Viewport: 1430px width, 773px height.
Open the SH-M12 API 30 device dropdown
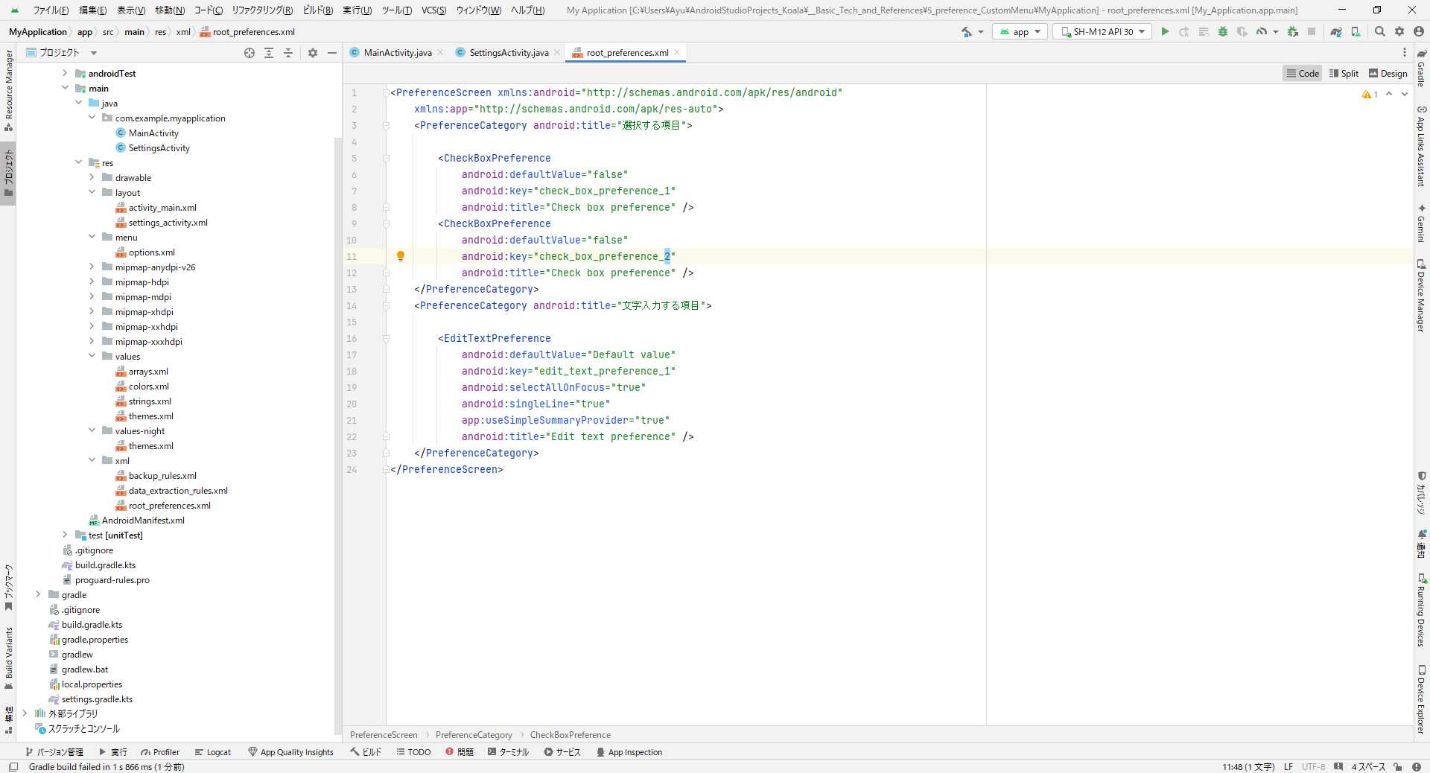1102,32
